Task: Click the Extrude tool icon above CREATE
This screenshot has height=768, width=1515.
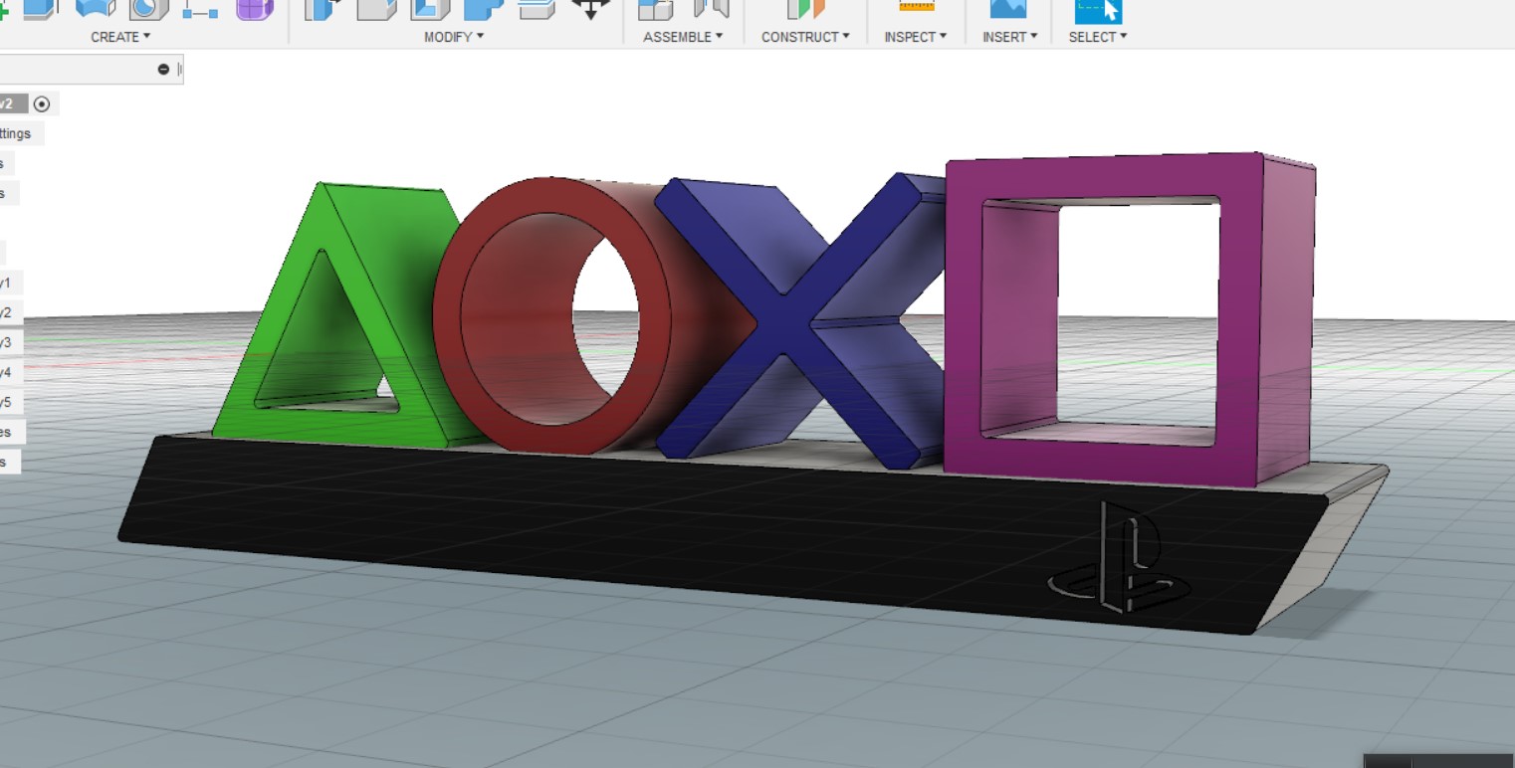Action: (42, 9)
